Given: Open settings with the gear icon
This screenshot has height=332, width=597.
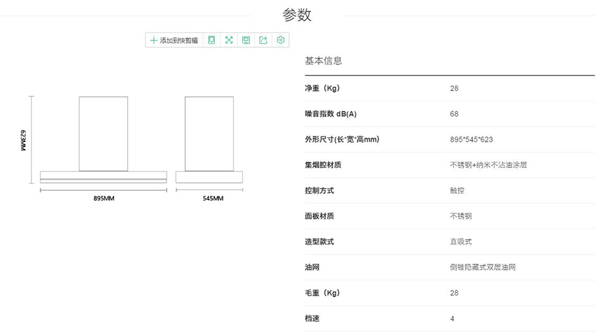Looking at the screenshot, I should [x=281, y=40].
